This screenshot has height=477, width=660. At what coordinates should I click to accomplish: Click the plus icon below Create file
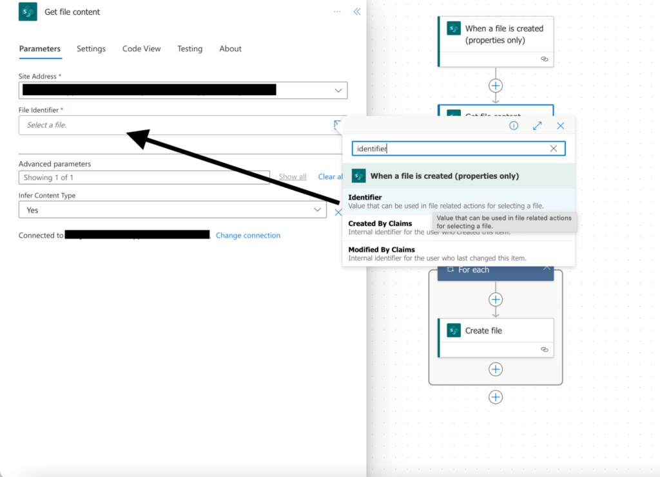496,369
